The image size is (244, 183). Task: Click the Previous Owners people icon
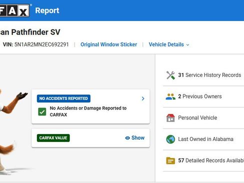point(170,96)
